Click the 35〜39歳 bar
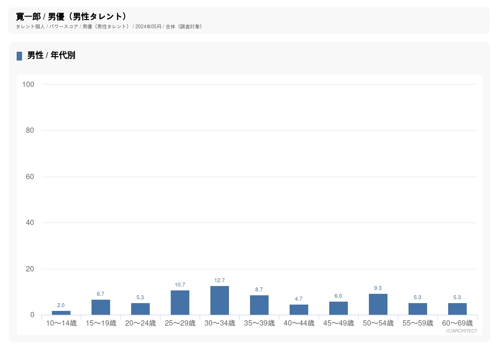The width and height of the screenshot is (501, 350). pos(259,305)
